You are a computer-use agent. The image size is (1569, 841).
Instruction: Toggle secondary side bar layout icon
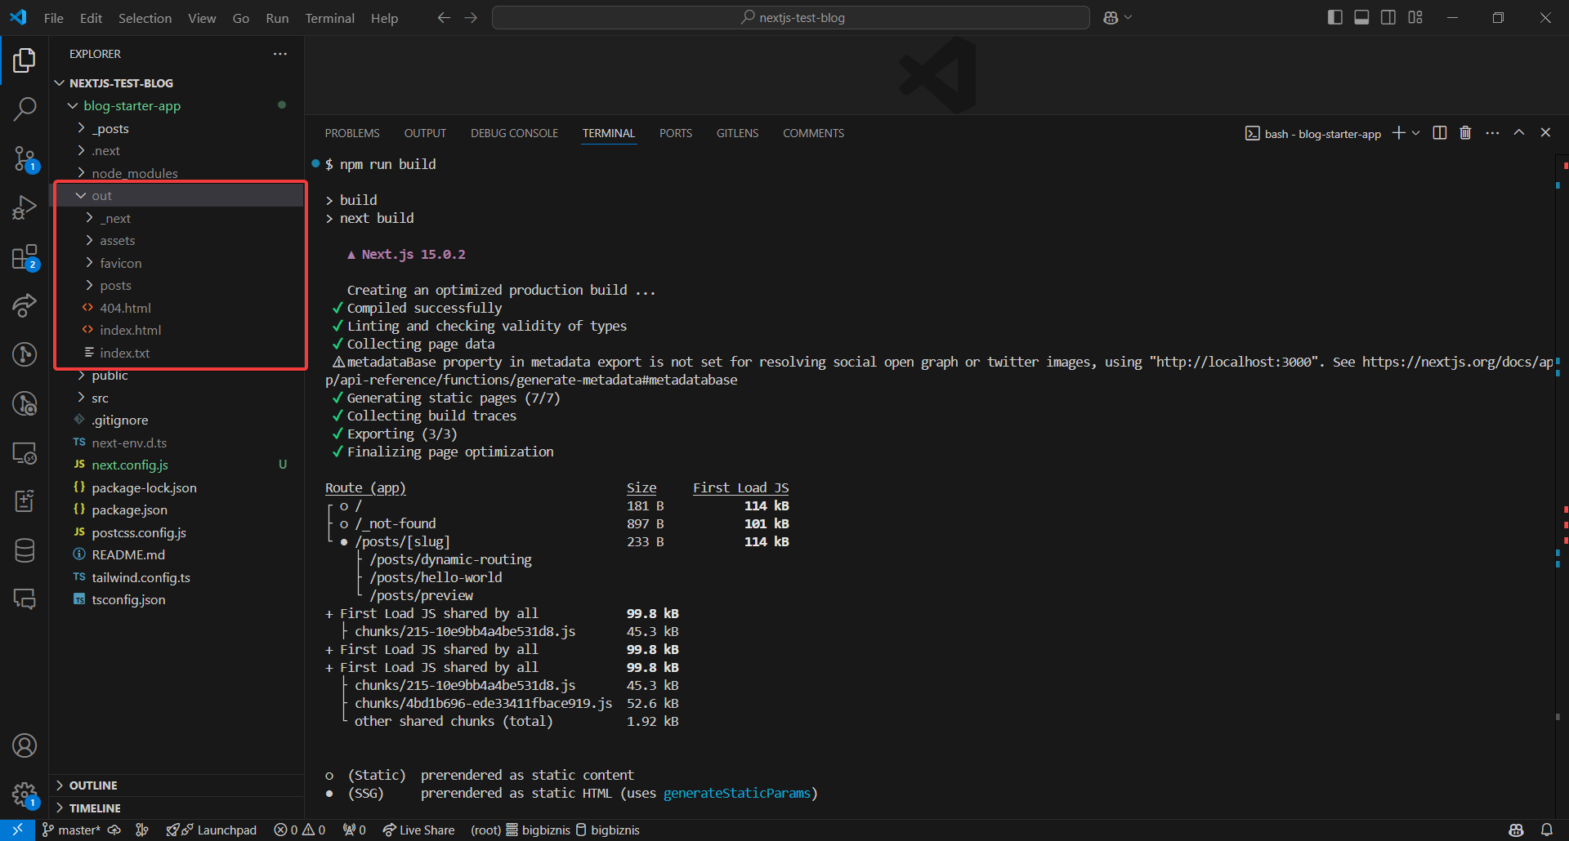click(x=1388, y=17)
